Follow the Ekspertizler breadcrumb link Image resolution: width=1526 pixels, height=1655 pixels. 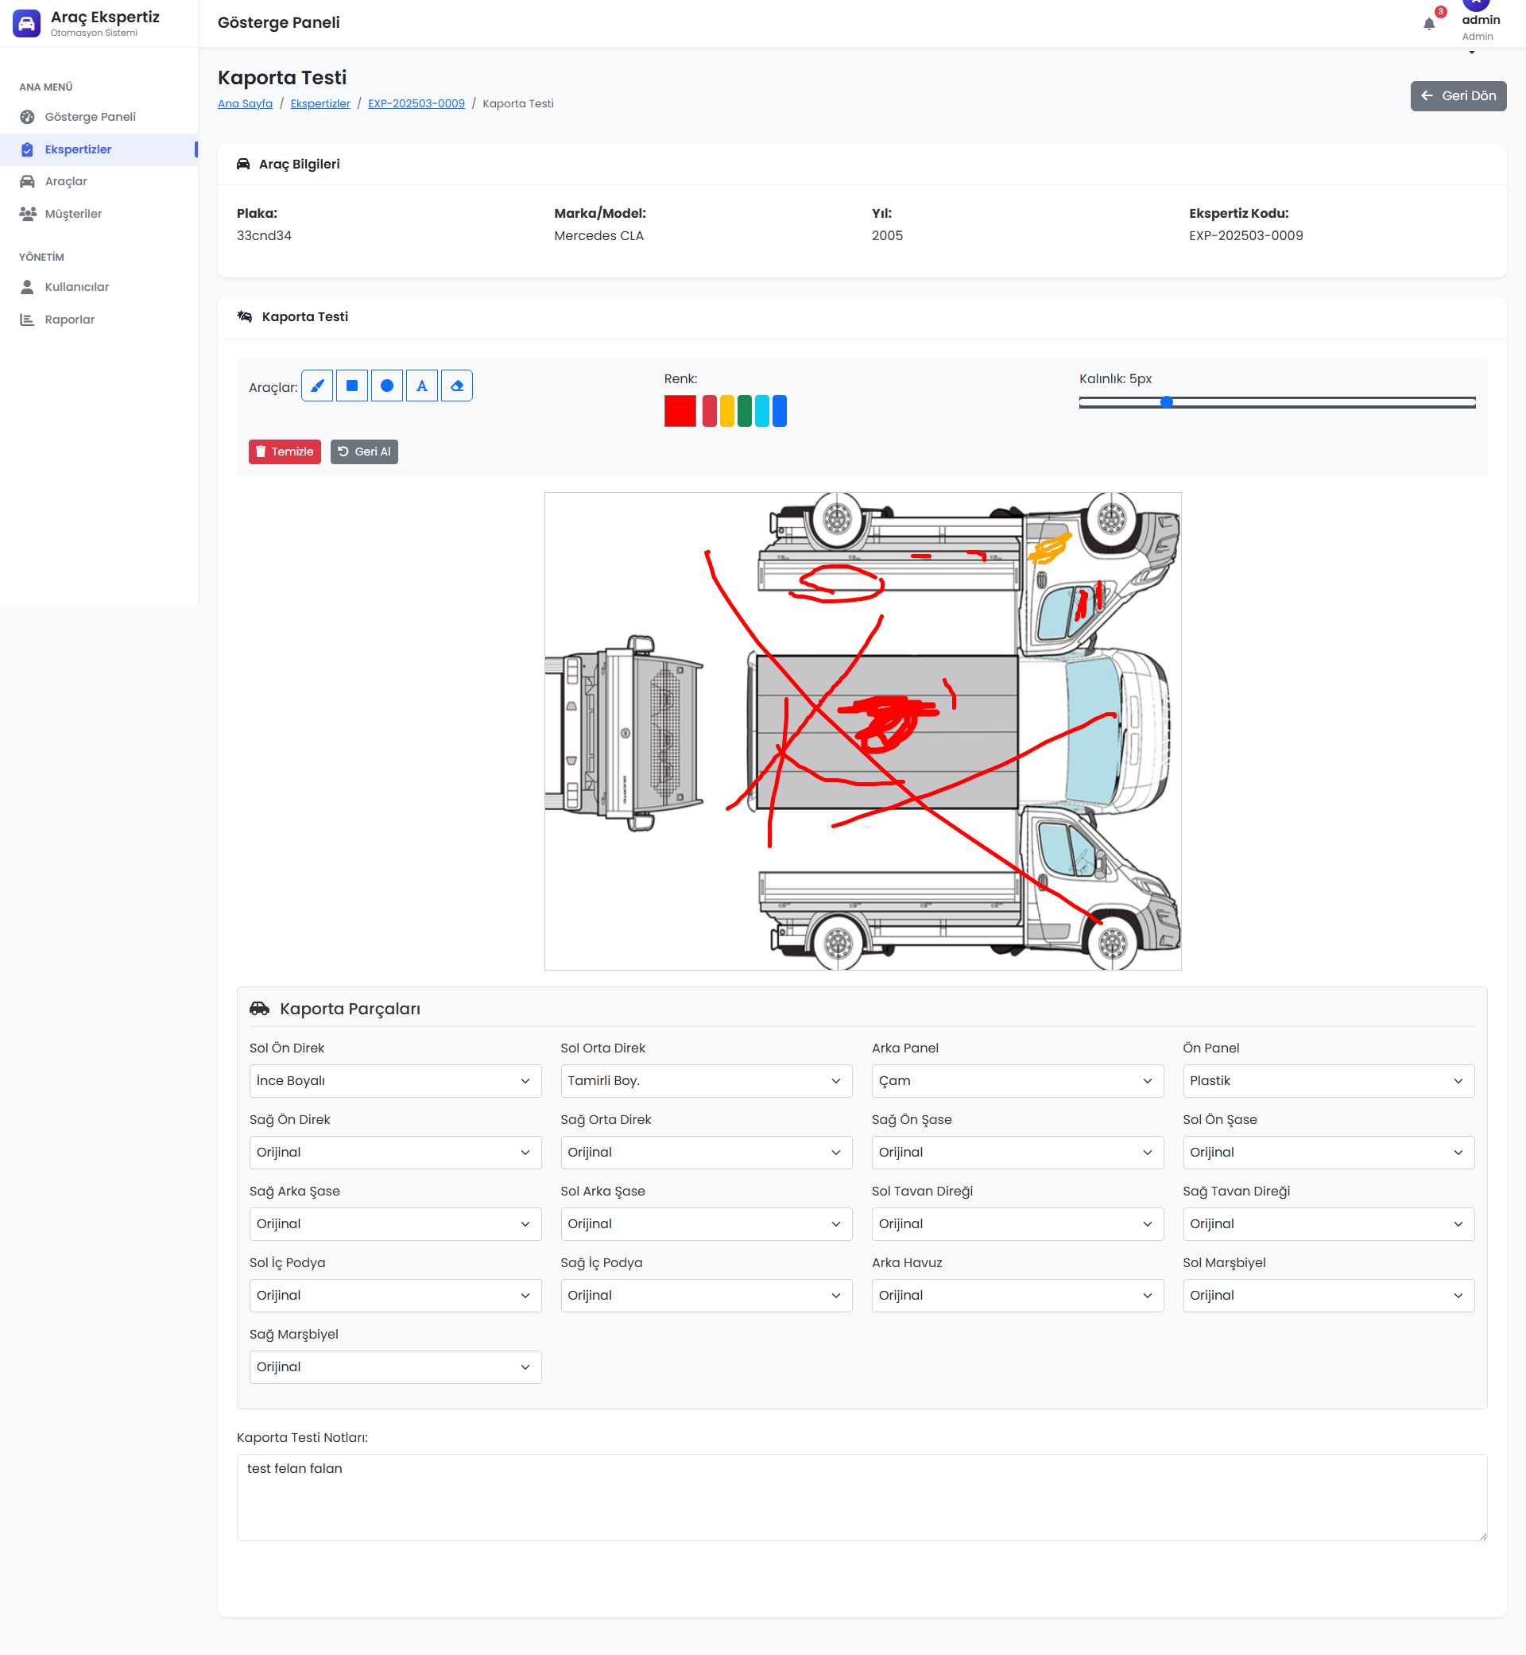320,103
